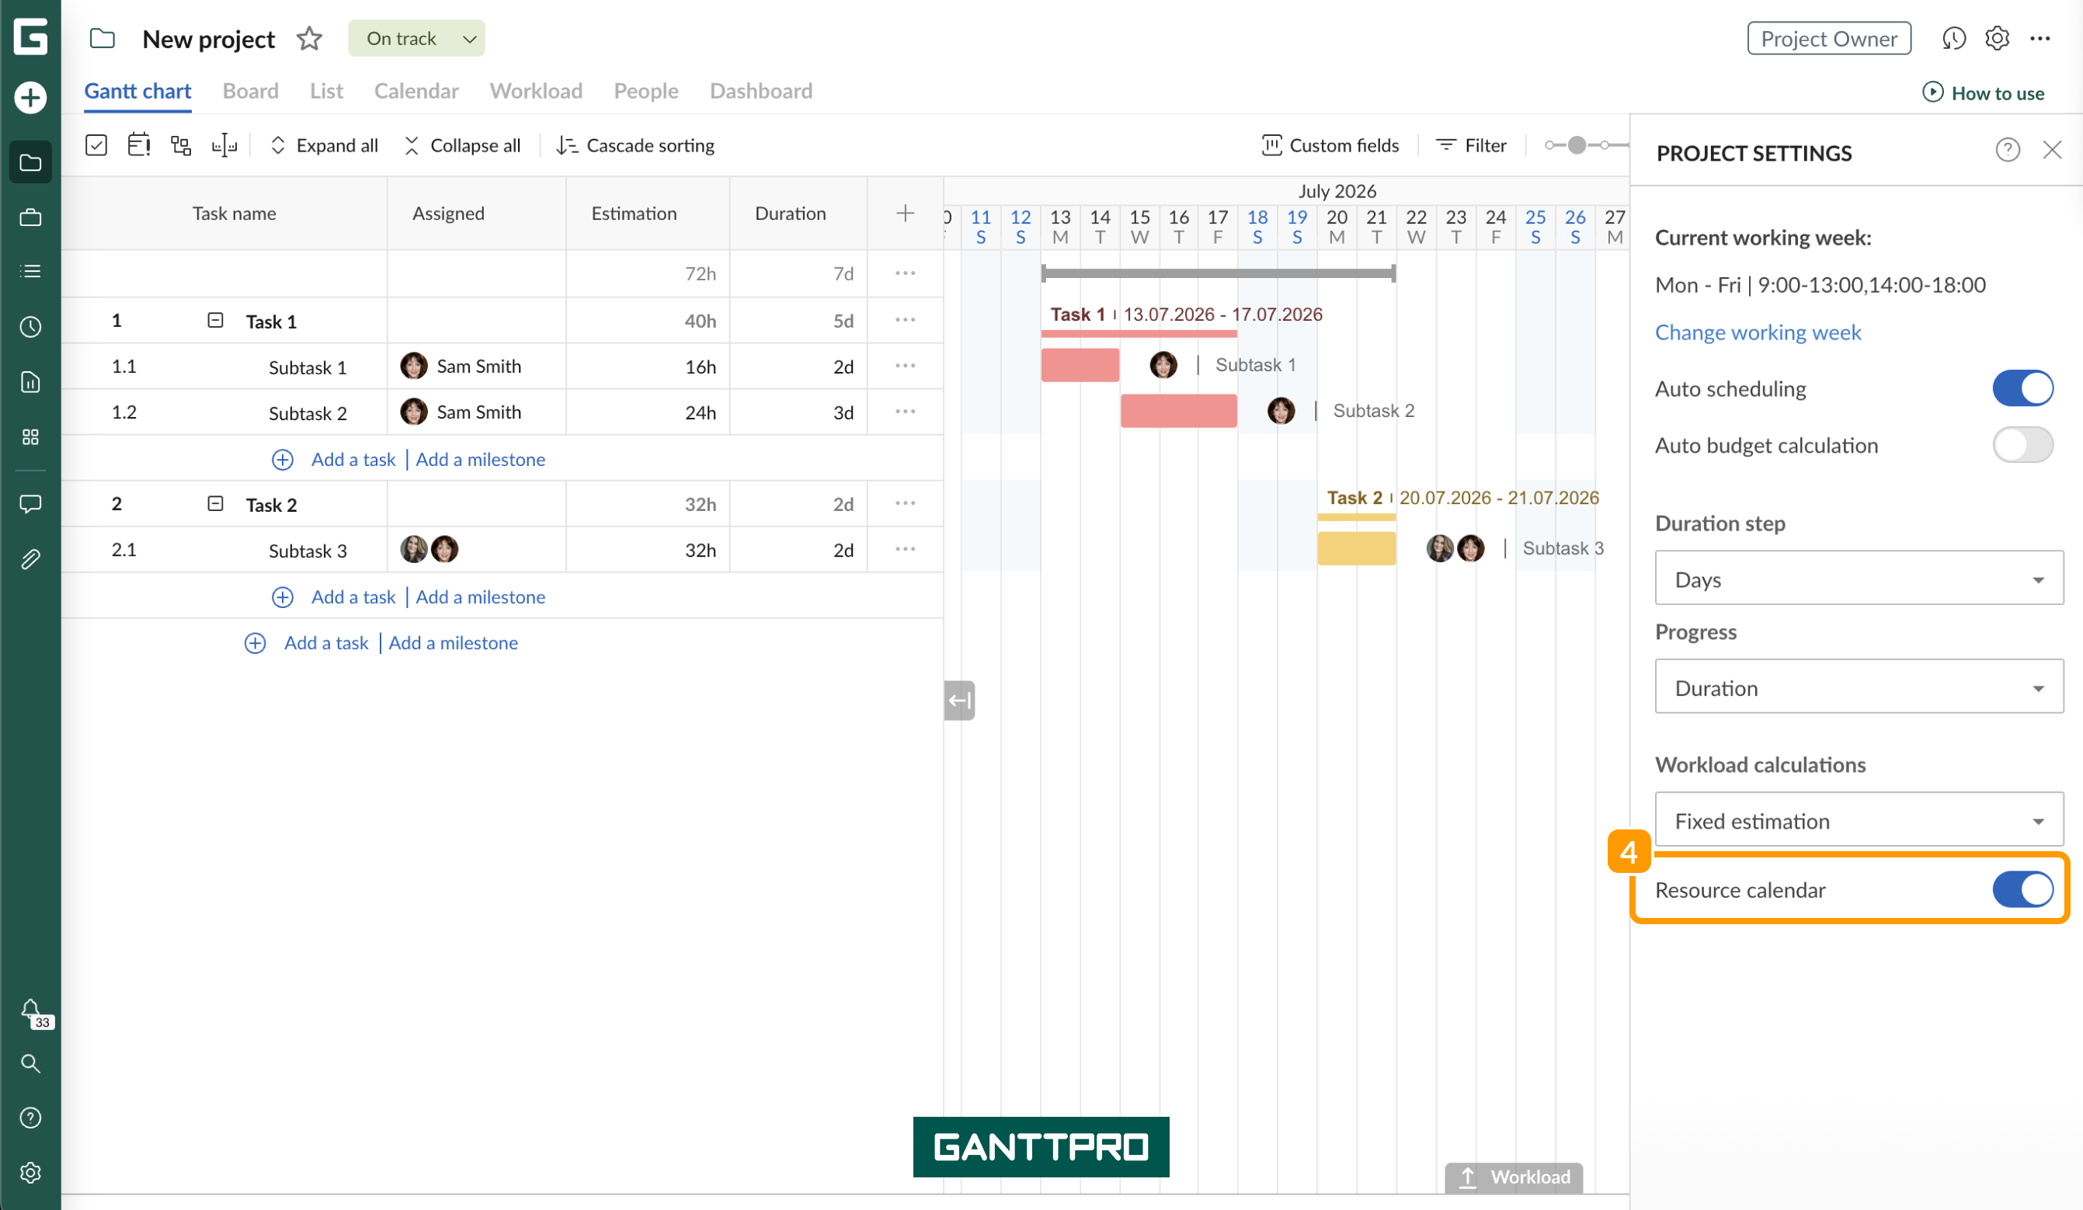
Task: Turn off Auto scheduling toggle
Action: click(x=2022, y=388)
